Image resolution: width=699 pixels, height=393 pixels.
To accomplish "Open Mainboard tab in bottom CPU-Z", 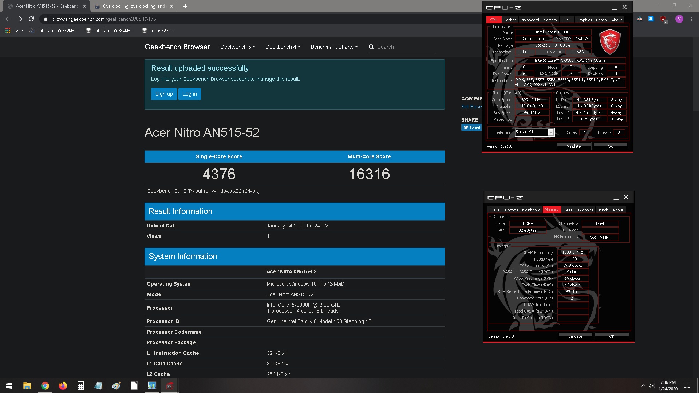I will [531, 210].
